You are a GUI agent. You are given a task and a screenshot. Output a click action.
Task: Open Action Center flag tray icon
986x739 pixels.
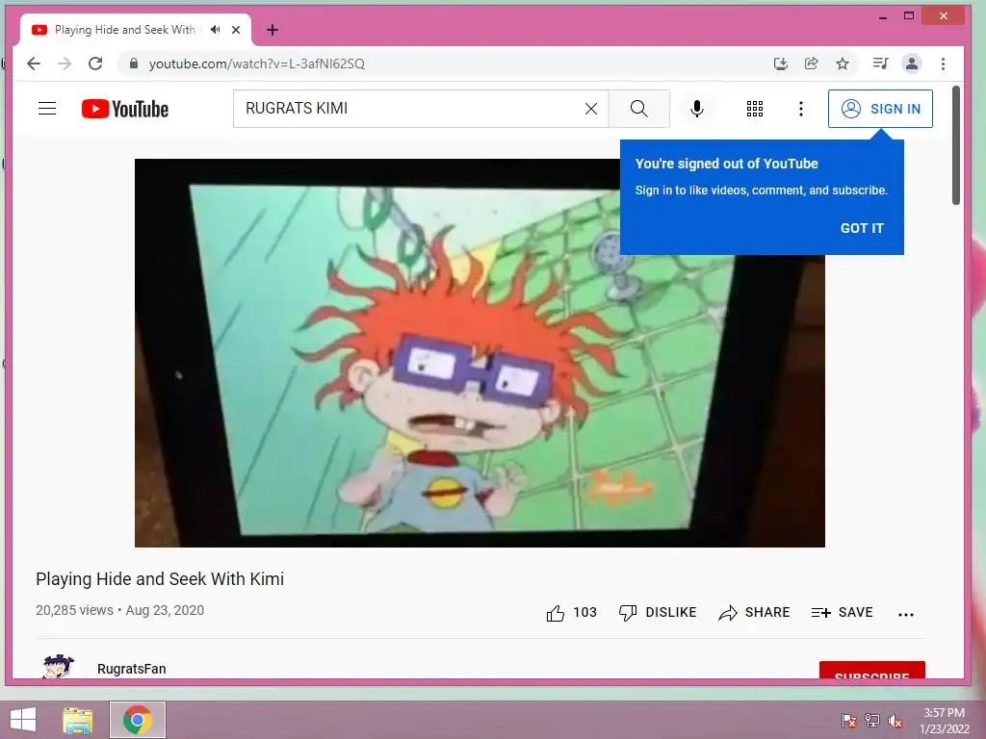848,721
